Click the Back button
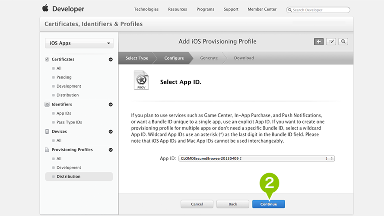Image resolution: width=384 pixels, height=216 pixels. point(233,204)
